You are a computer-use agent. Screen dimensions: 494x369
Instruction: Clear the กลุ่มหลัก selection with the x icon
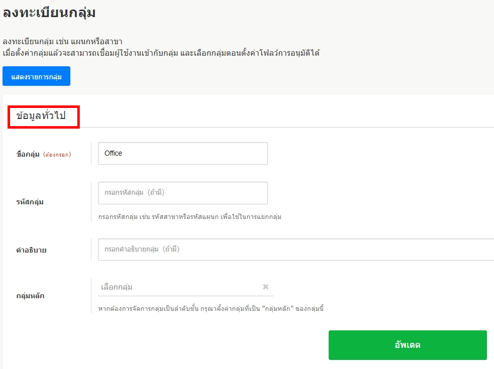point(266,287)
